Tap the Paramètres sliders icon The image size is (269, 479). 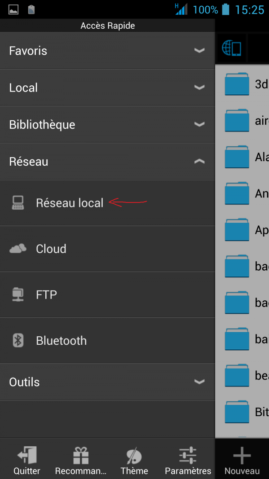(187, 455)
